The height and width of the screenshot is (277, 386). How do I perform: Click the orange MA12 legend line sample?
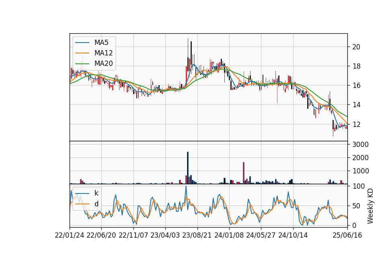82,53
